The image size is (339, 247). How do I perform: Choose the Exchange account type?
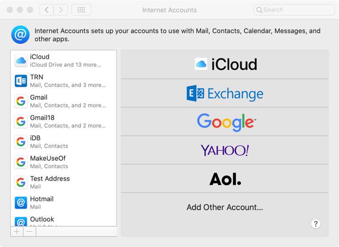[x=225, y=93]
